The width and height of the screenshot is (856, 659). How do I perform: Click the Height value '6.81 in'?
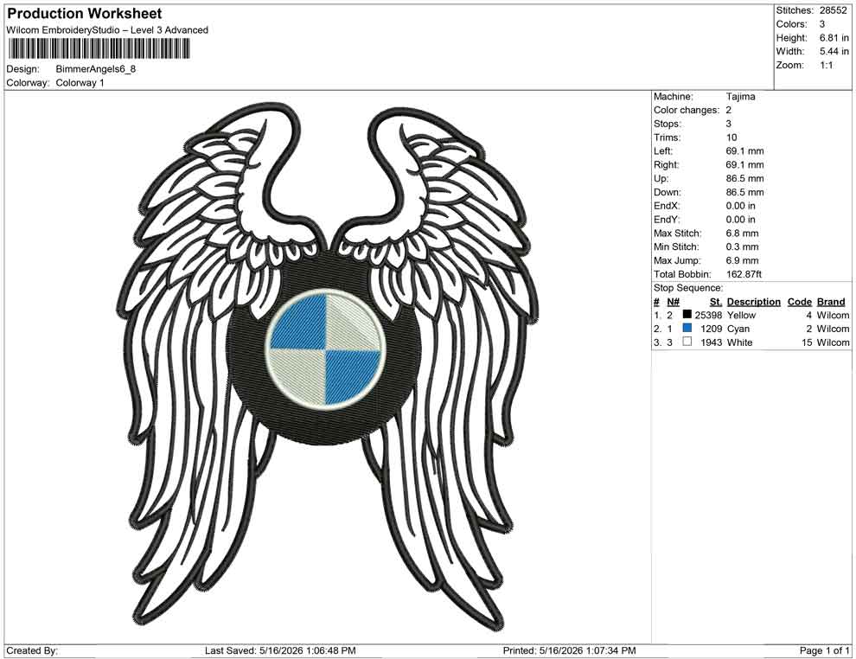(x=834, y=38)
